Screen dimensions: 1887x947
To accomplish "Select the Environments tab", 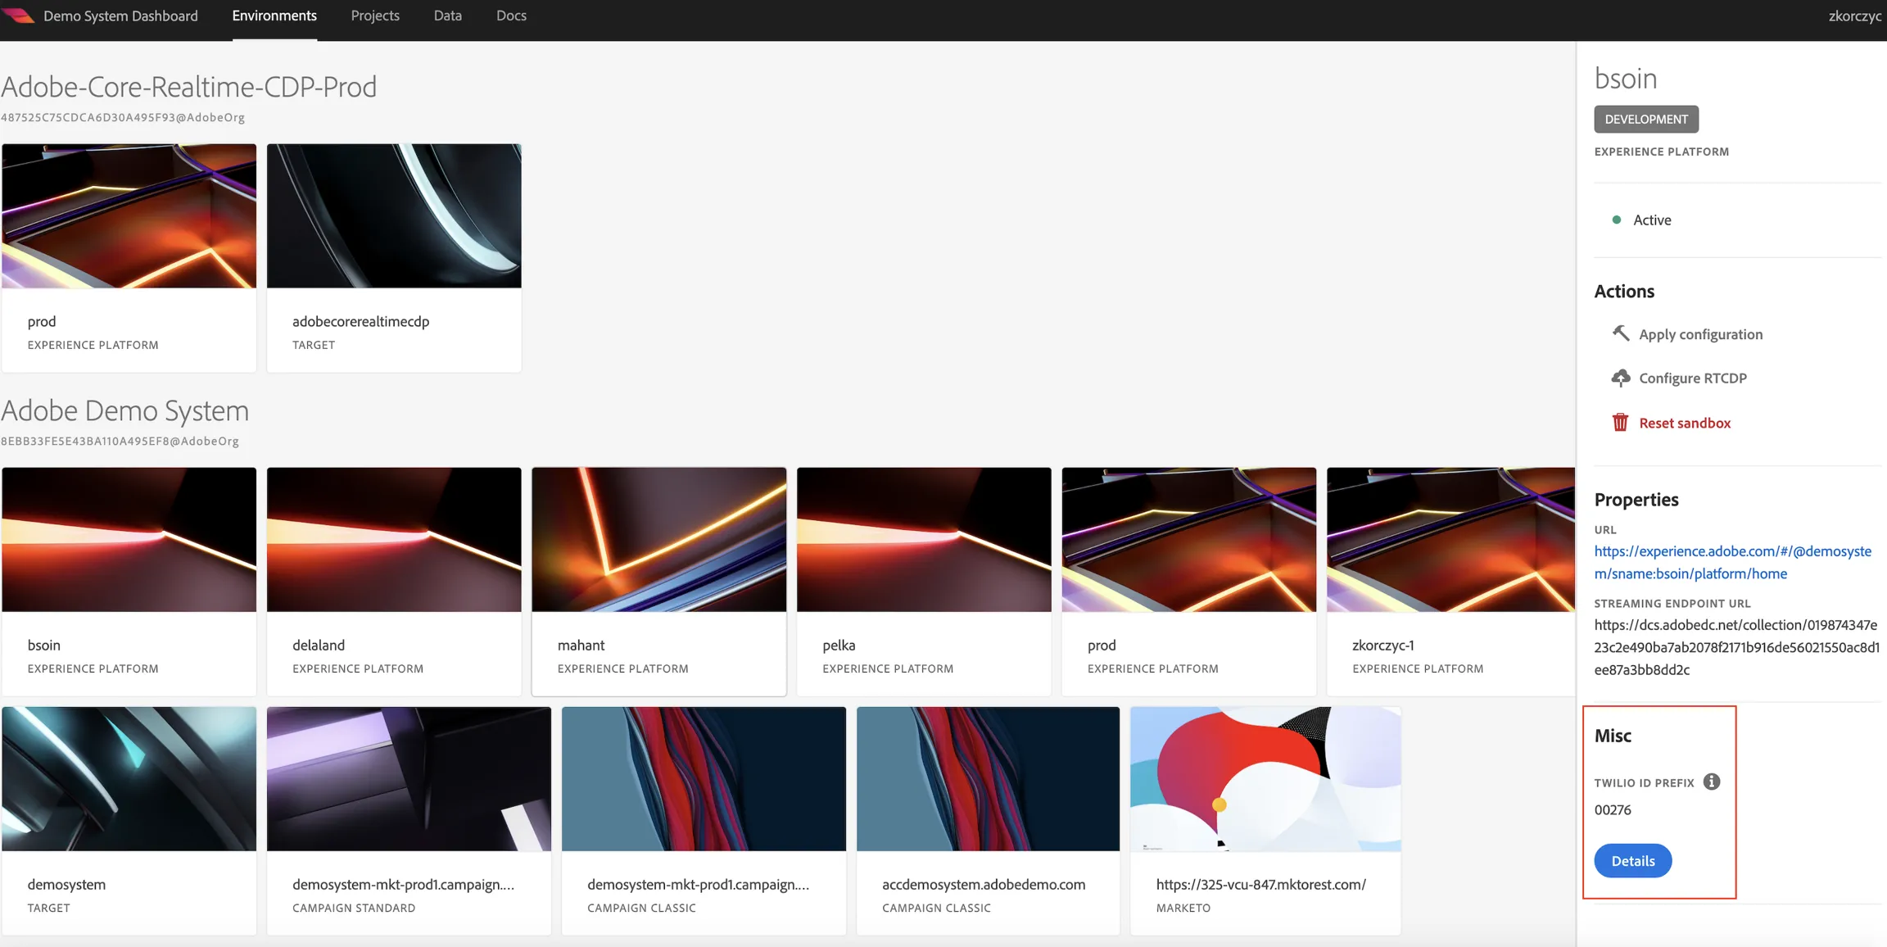I will pyautogui.click(x=274, y=16).
